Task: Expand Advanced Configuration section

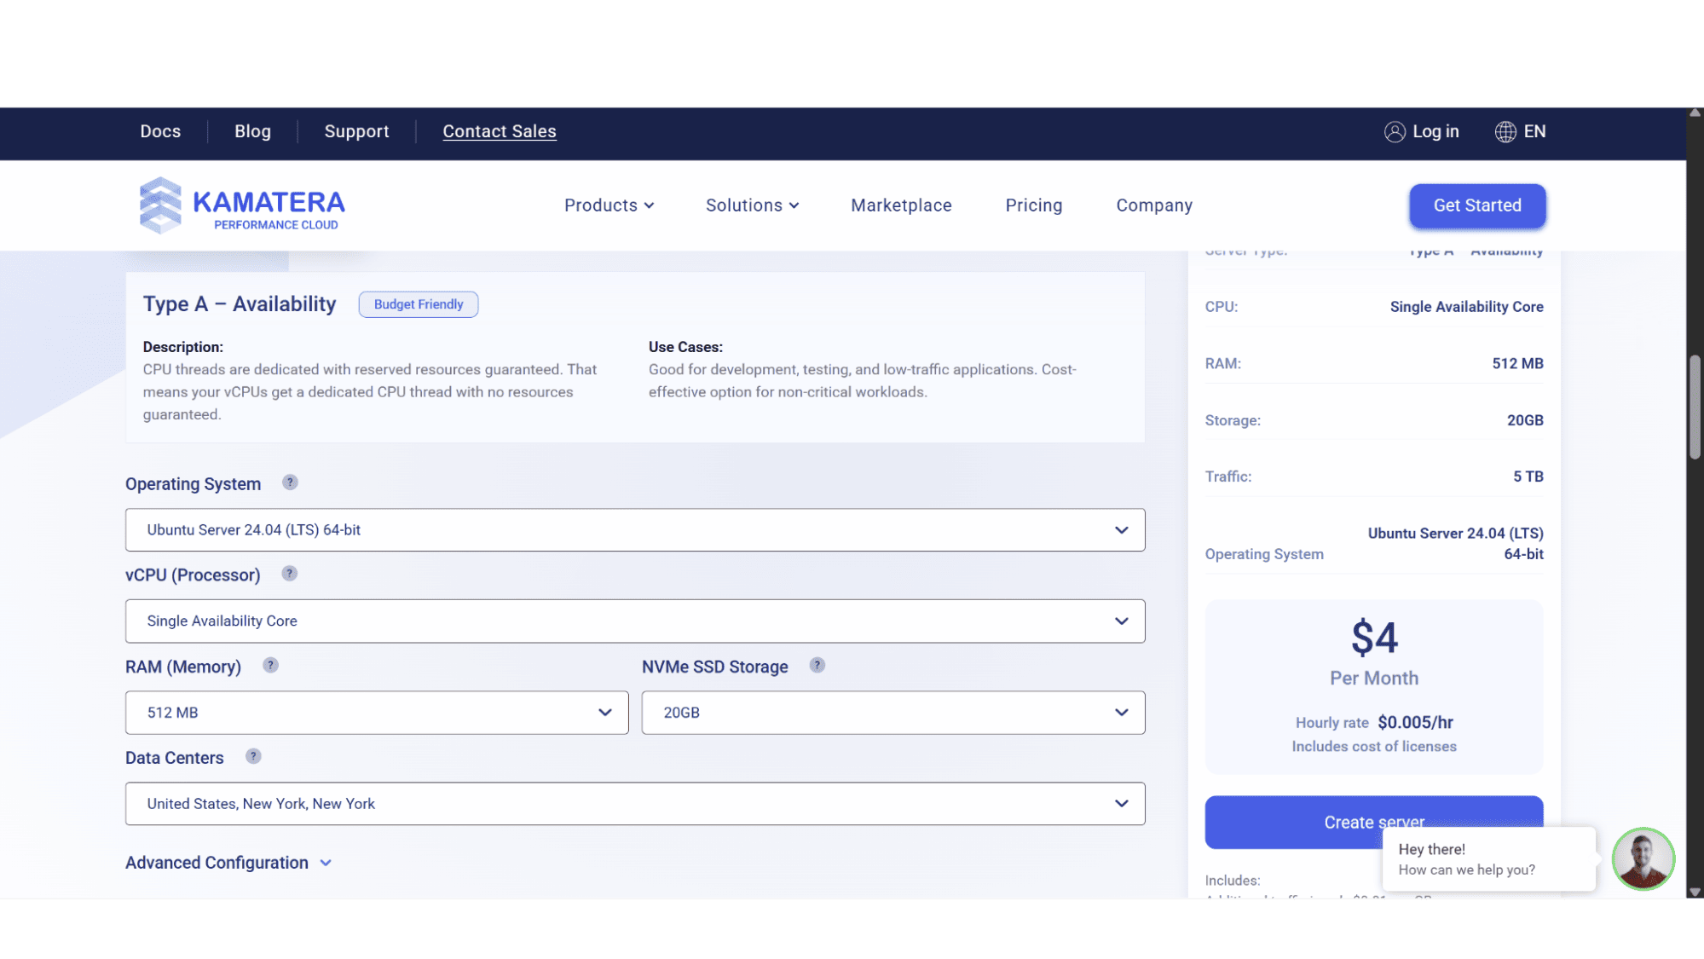Action: (228, 863)
